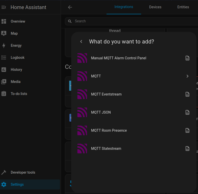Click the Overview dashboard icon
Viewport: 198px width, 194px height.
tap(4, 21)
